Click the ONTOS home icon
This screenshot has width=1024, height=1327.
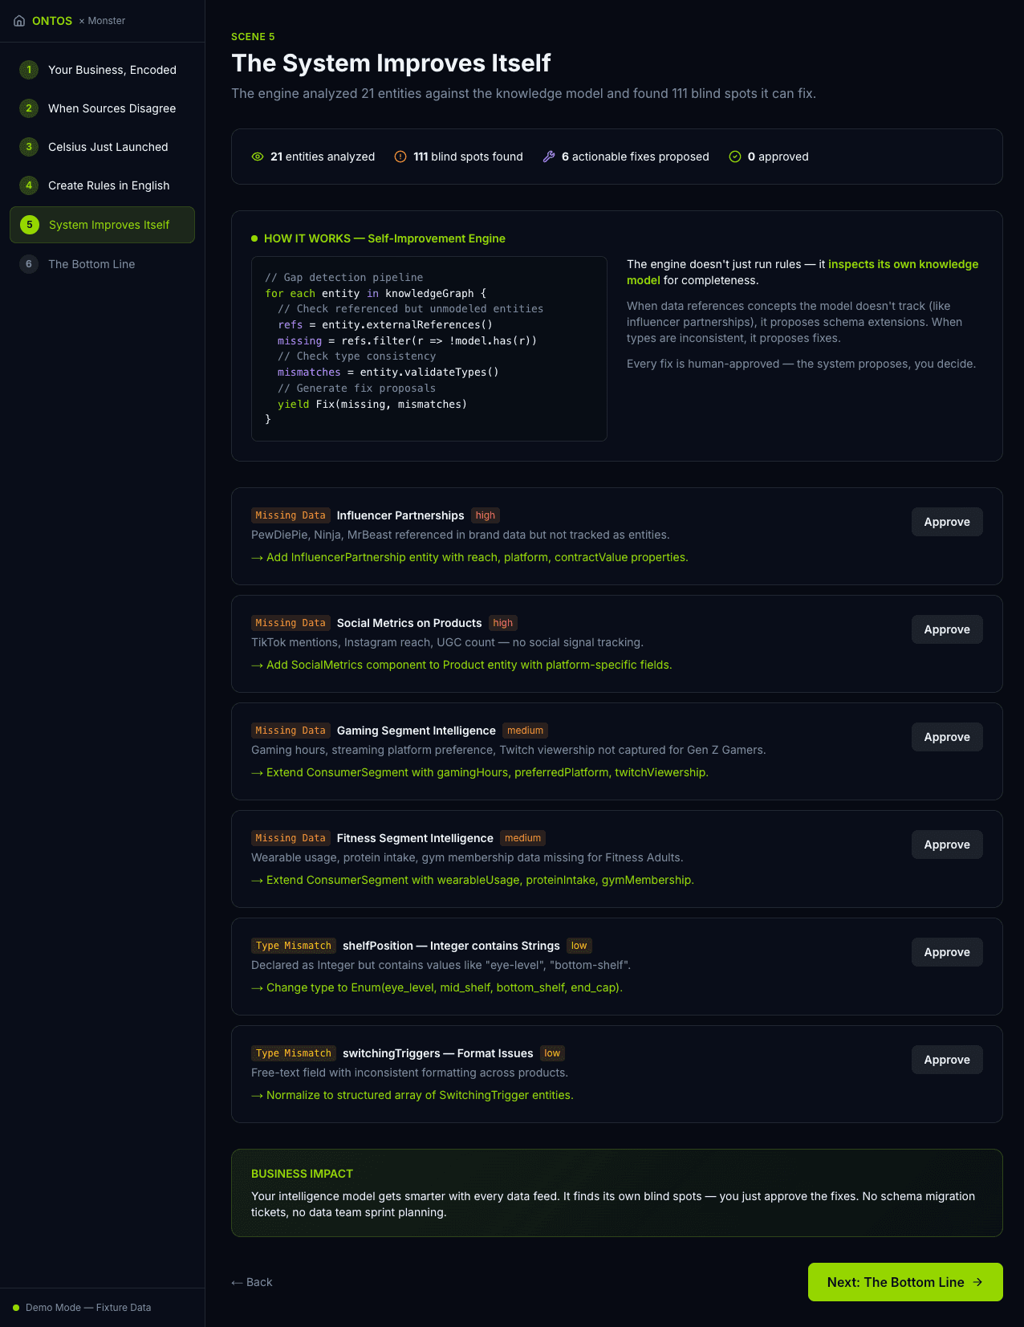click(x=19, y=21)
